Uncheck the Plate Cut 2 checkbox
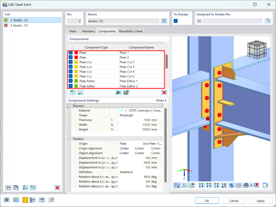 click(x=70, y=62)
